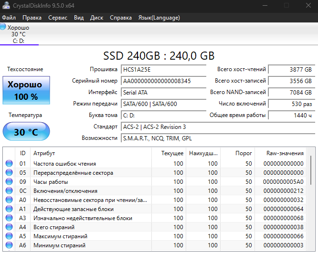Click the Порог column header
This screenshot has width=318, height=254.
coord(237,153)
